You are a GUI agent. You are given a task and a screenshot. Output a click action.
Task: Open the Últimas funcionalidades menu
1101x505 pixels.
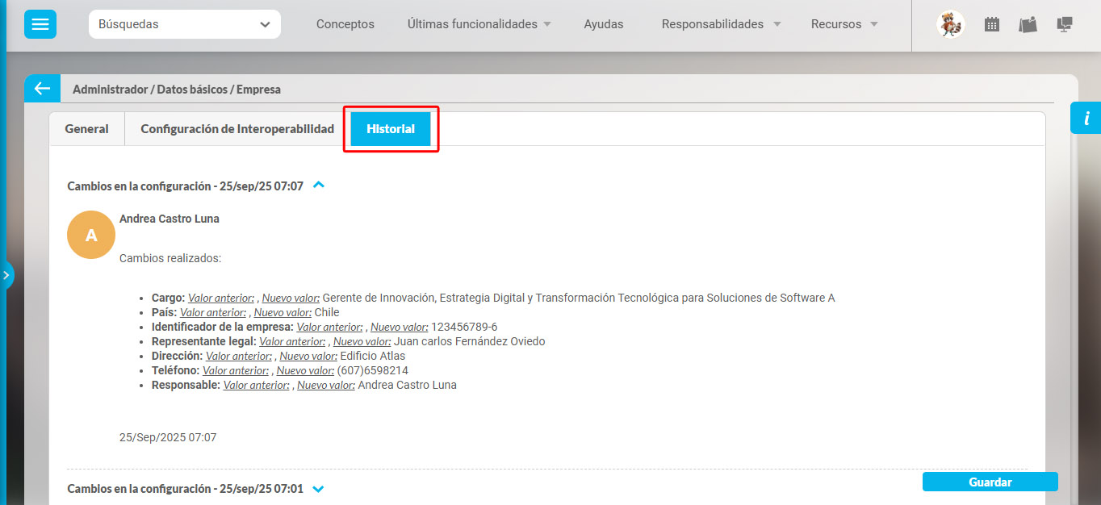pyautogui.click(x=479, y=24)
